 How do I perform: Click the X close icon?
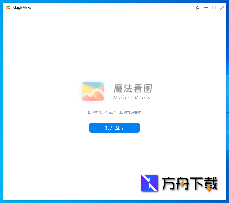pyautogui.click(x=222, y=8)
